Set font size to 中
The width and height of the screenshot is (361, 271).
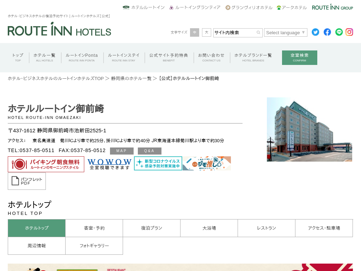click(x=195, y=32)
